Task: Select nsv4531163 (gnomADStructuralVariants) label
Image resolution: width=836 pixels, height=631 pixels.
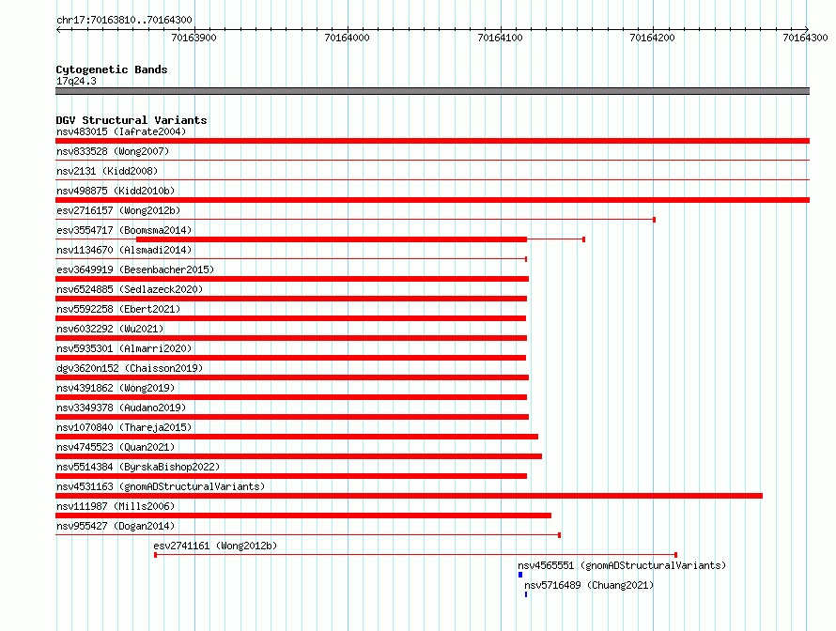Action: pyautogui.click(x=161, y=486)
